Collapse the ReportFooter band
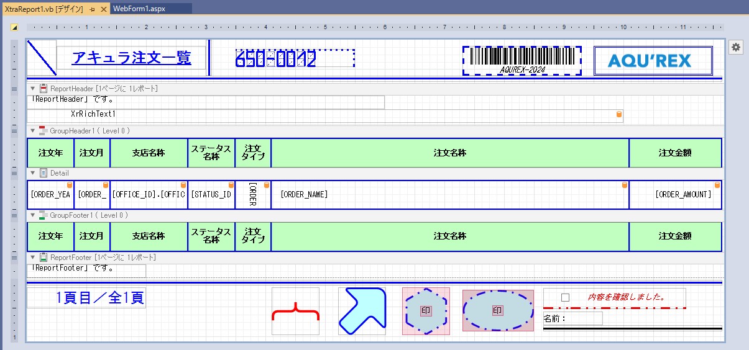The image size is (749, 350). pyautogui.click(x=33, y=257)
